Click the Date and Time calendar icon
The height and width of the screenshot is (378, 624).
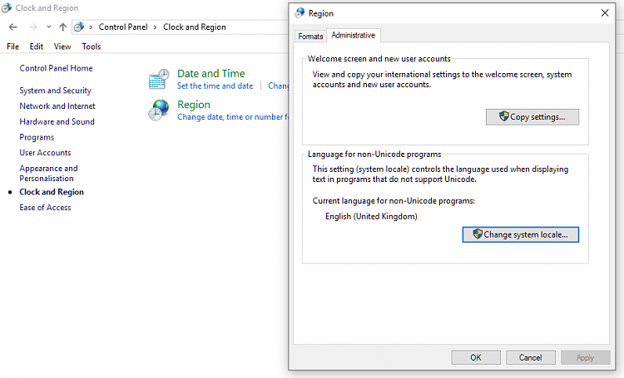(x=159, y=79)
